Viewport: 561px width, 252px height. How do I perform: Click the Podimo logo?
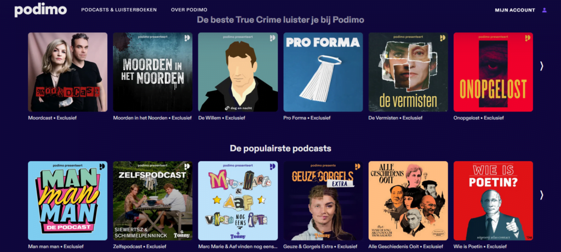(x=41, y=10)
